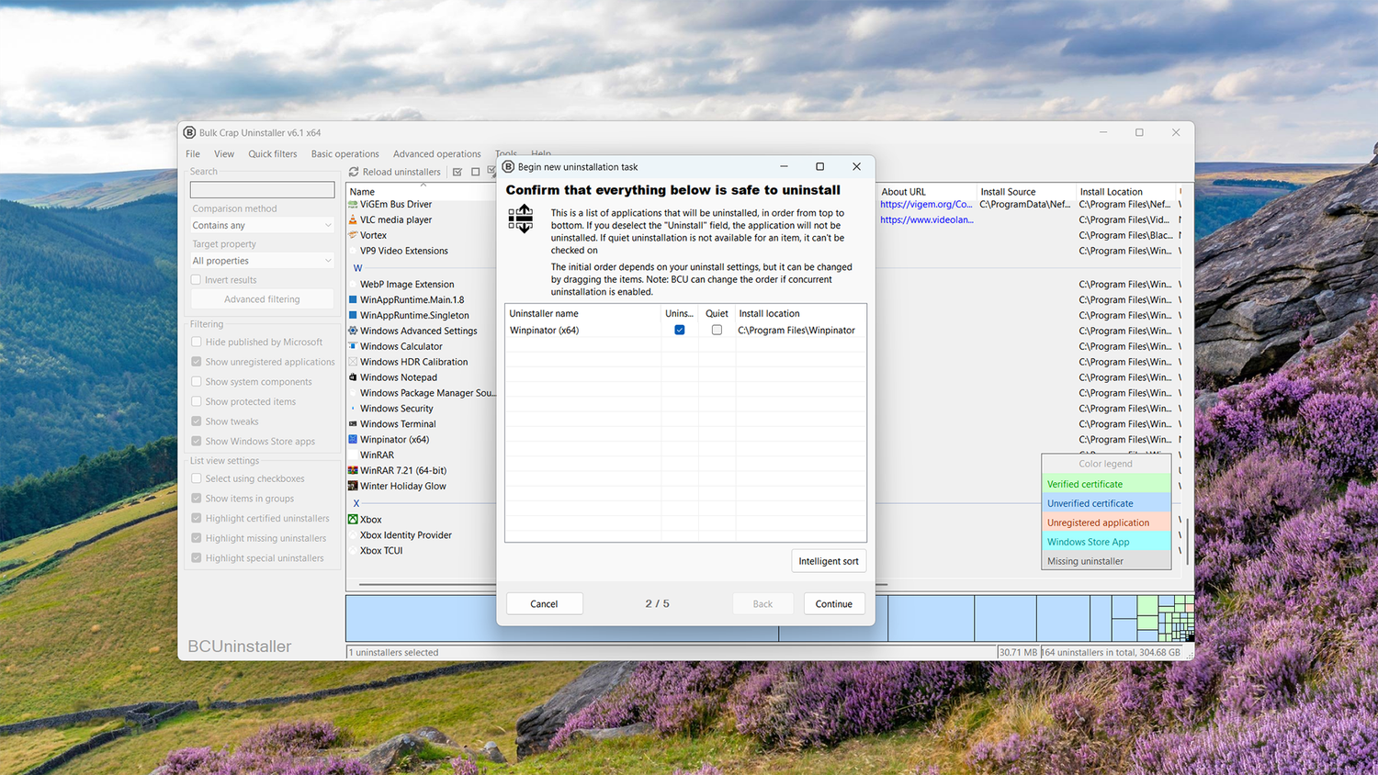Open the Quick filters menu

point(273,154)
